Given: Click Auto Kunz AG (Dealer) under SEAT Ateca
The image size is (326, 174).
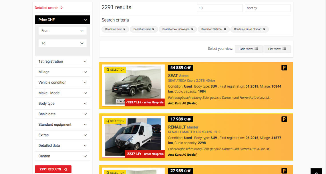Looking at the screenshot, I should click(183, 103).
